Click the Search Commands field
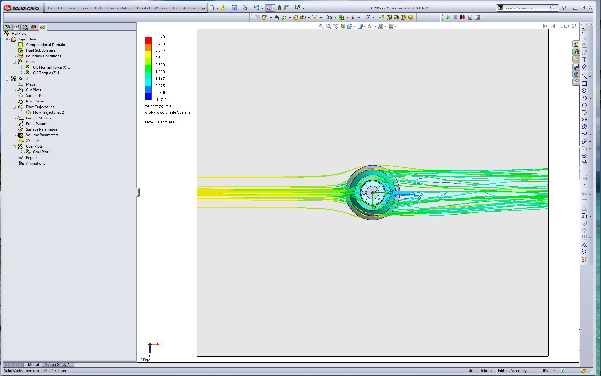 526,8
